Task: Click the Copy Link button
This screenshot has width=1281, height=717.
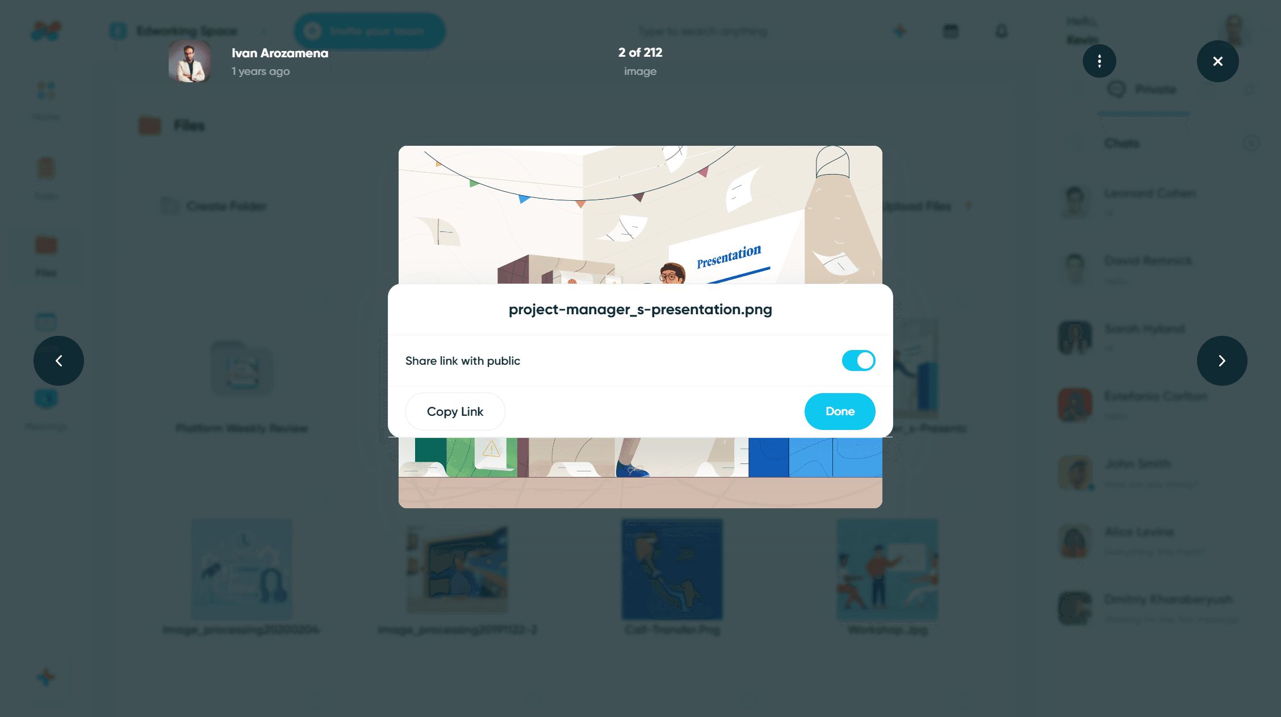Action: click(x=455, y=411)
